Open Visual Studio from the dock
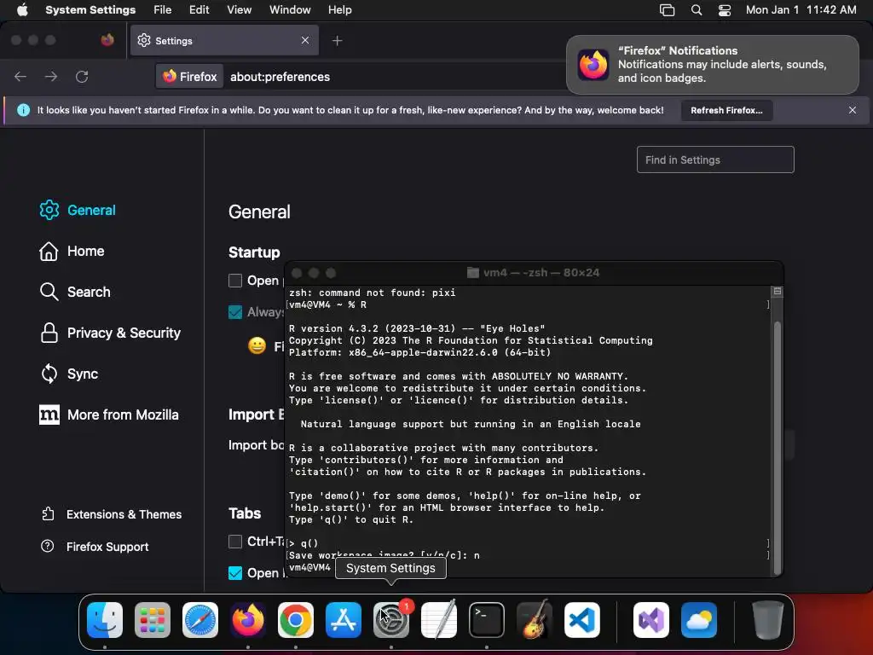The image size is (873, 655). coord(651,620)
